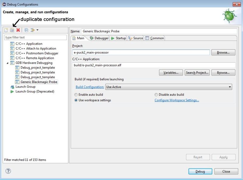Create a new launch configuration
Viewport: 243px width, 180px height.
pyautogui.click(x=5, y=30)
